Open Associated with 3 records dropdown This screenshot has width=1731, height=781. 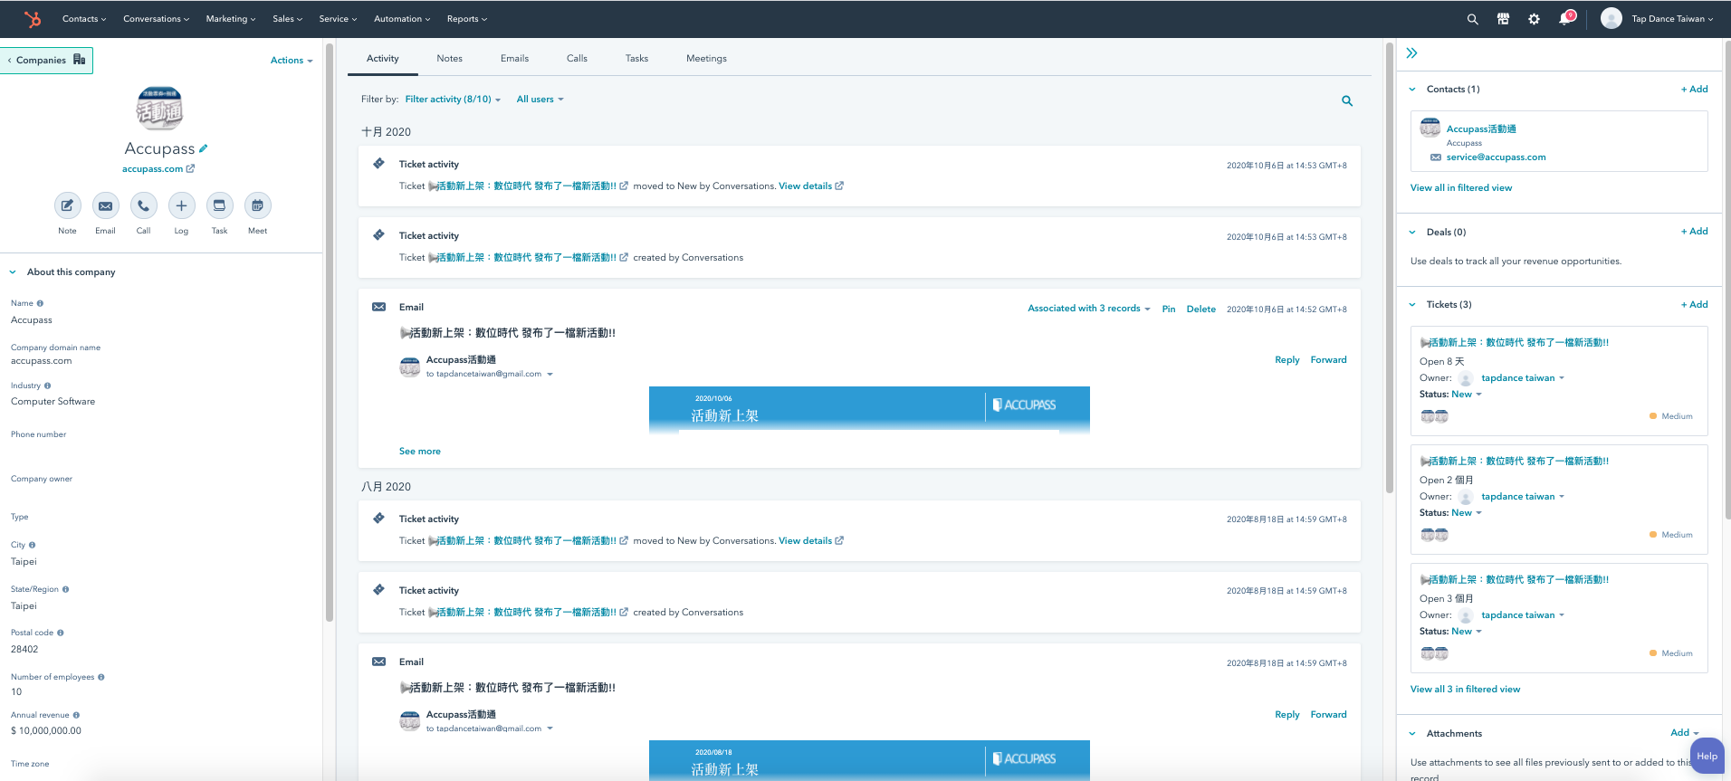coord(1088,309)
